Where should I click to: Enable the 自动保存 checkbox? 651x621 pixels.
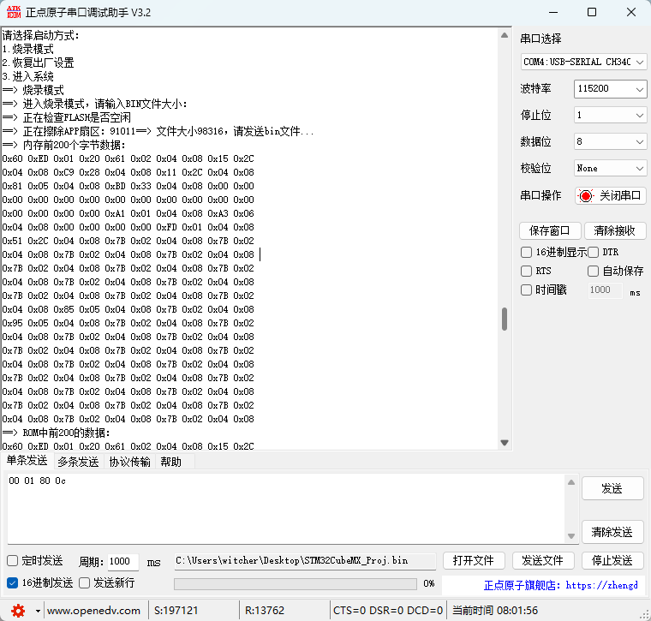click(593, 271)
